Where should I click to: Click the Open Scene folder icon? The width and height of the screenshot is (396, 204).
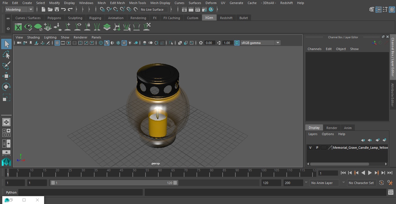pos(50,10)
